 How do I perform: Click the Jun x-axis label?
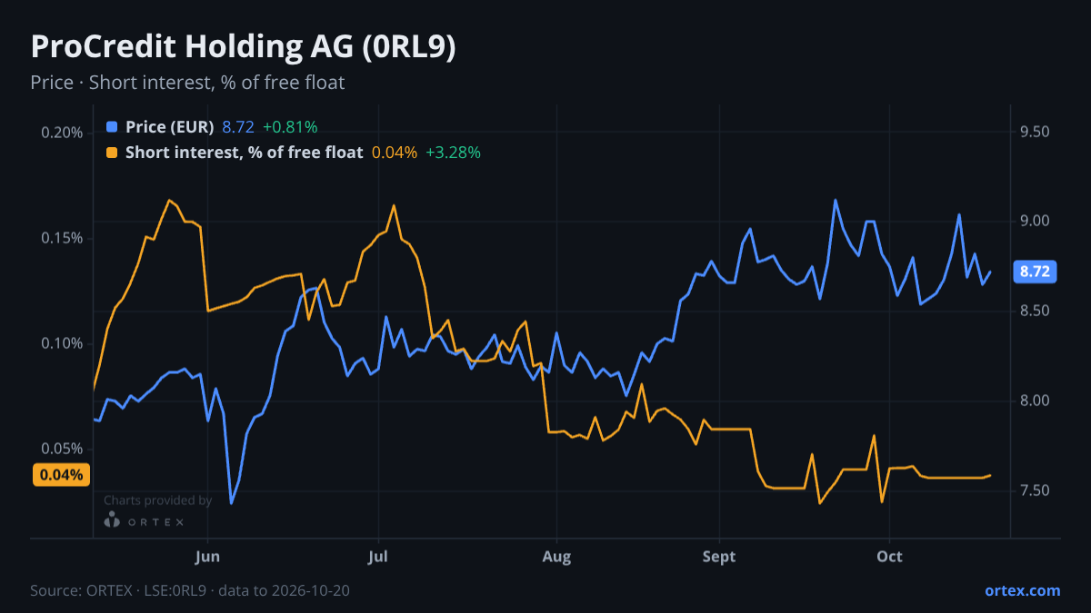[208, 557]
